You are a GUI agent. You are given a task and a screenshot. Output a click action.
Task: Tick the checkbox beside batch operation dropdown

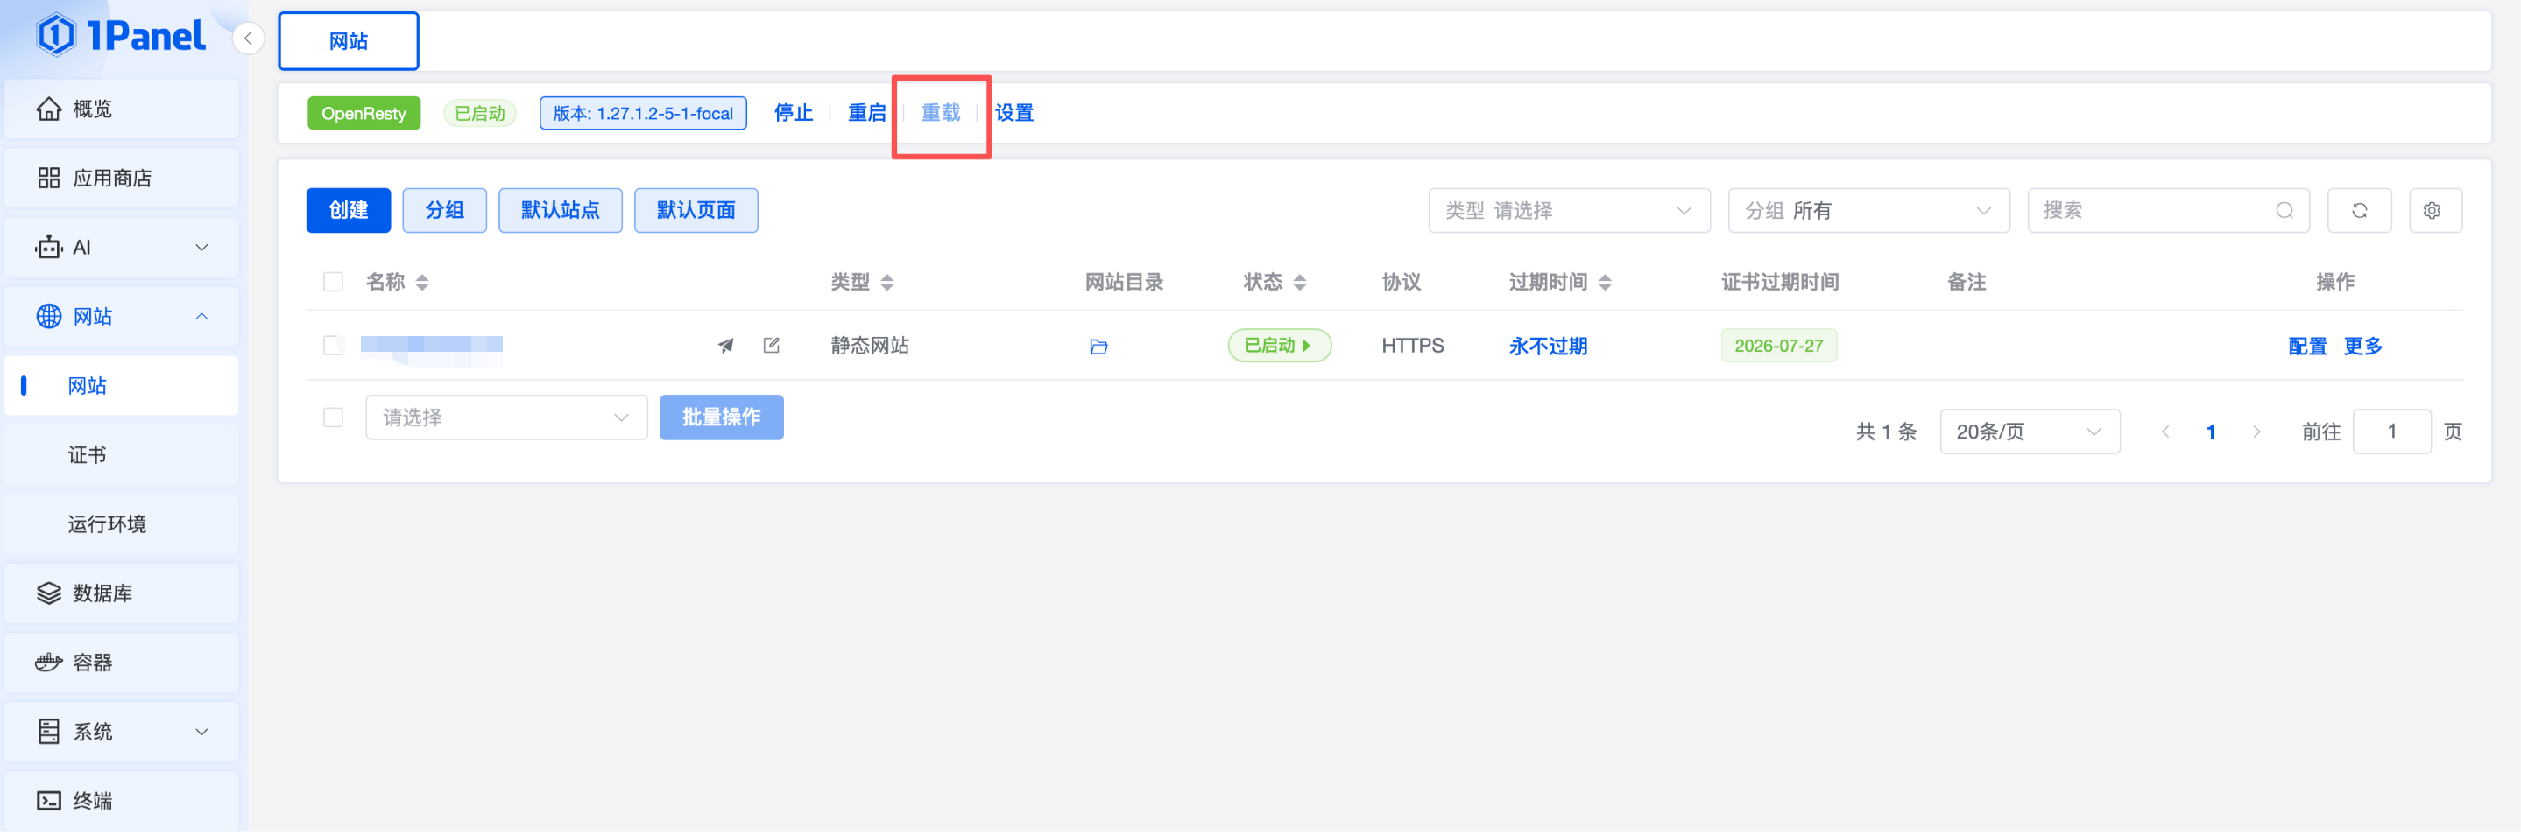click(x=333, y=418)
